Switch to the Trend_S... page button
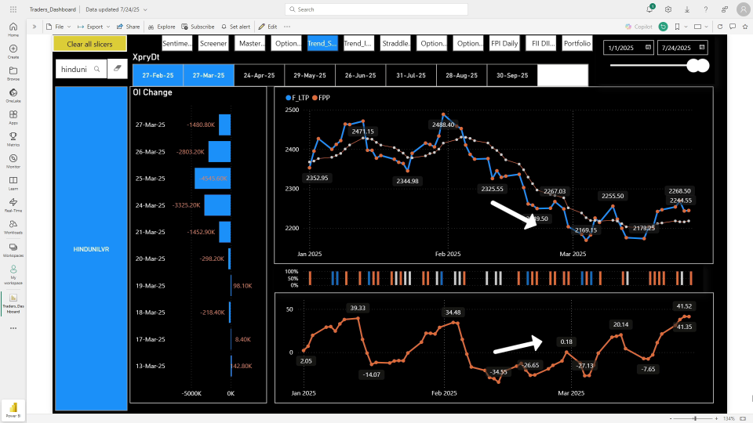Viewport: 753px width, 423px height. 322,43
